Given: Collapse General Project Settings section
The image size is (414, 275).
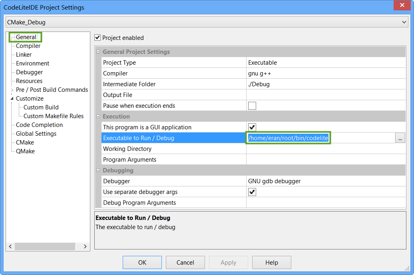Looking at the screenshot, I should pyautogui.click(x=98, y=51).
